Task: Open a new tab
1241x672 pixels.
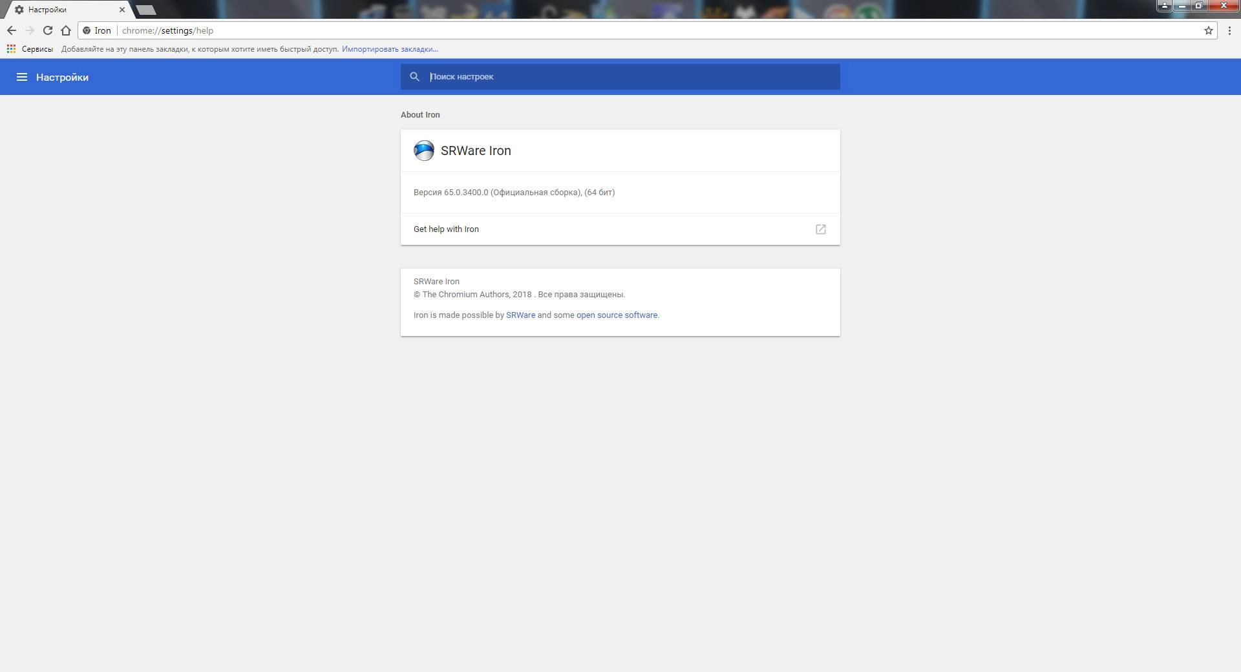Action: [x=146, y=10]
